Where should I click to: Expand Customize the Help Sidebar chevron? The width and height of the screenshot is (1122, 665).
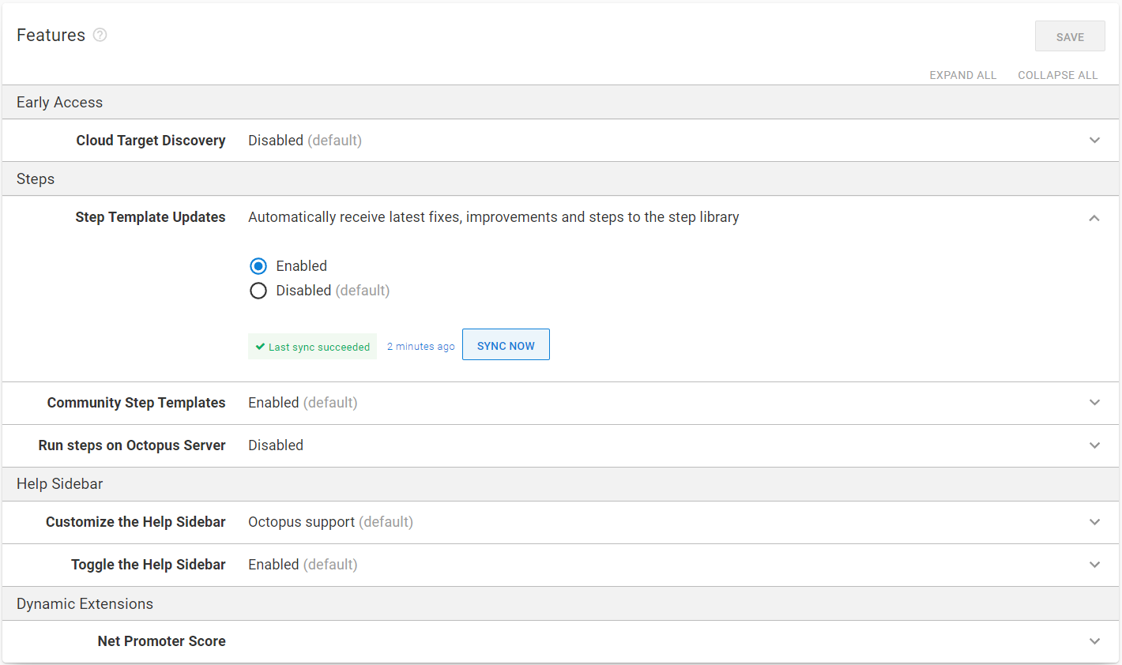click(1094, 522)
